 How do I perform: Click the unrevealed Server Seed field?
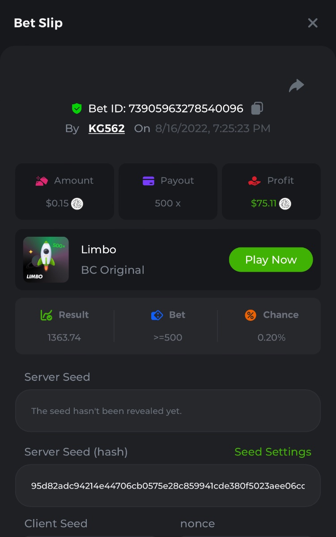click(168, 411)
